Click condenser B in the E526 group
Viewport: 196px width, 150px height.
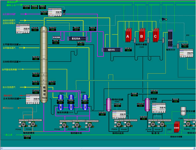coord(141,36)
